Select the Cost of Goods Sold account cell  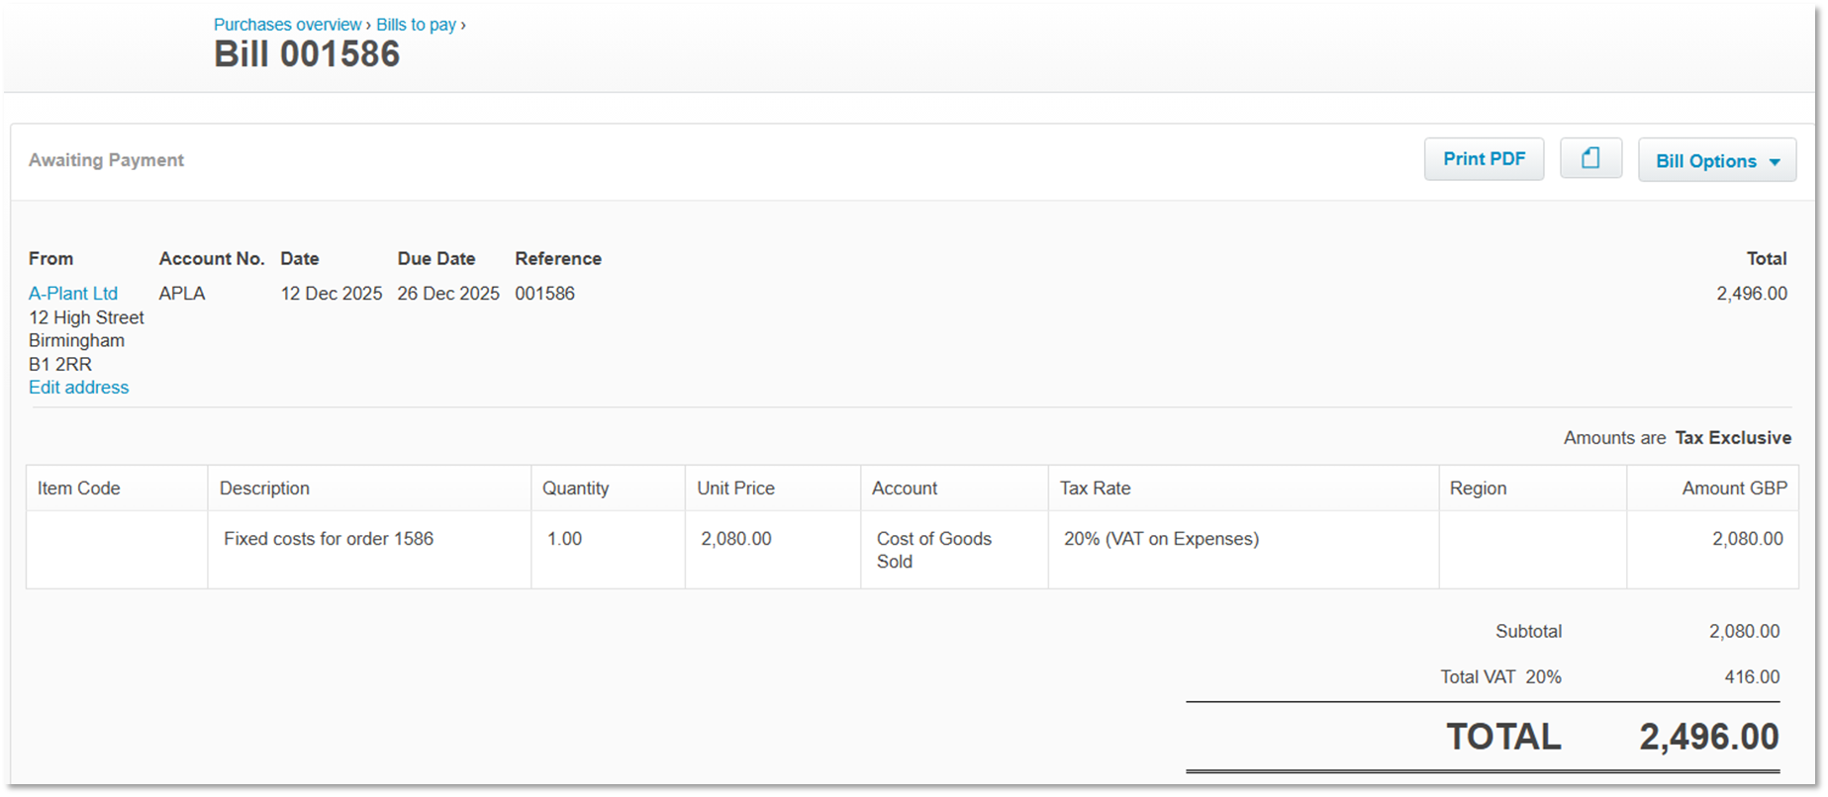[x=933, y=550]
